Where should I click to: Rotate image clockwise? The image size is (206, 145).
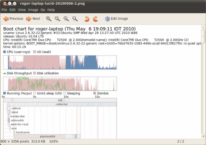coord(95,19)
